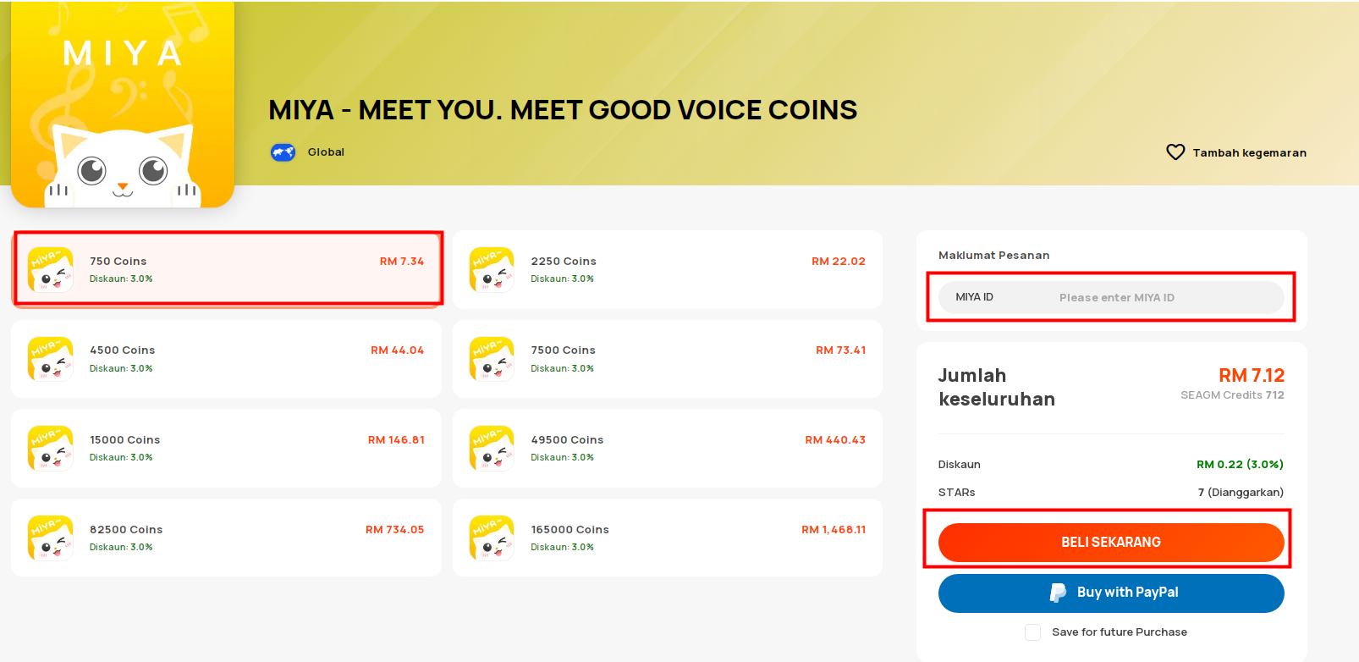Image resolution: width=1359 pixels, height=662 pixels.
Task: Select the 82500 Coins package
Action: [226, 538]
